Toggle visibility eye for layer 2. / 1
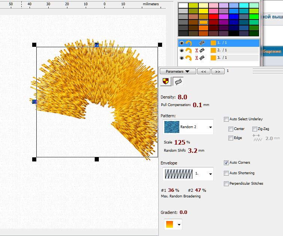 182,50
